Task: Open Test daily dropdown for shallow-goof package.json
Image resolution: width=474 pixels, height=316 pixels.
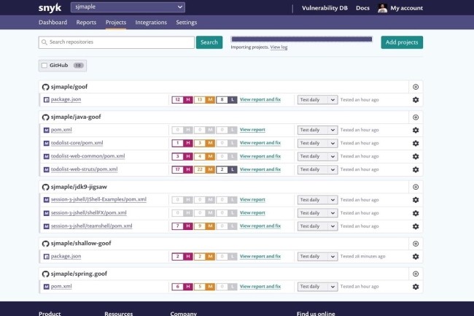Action: 317,256
